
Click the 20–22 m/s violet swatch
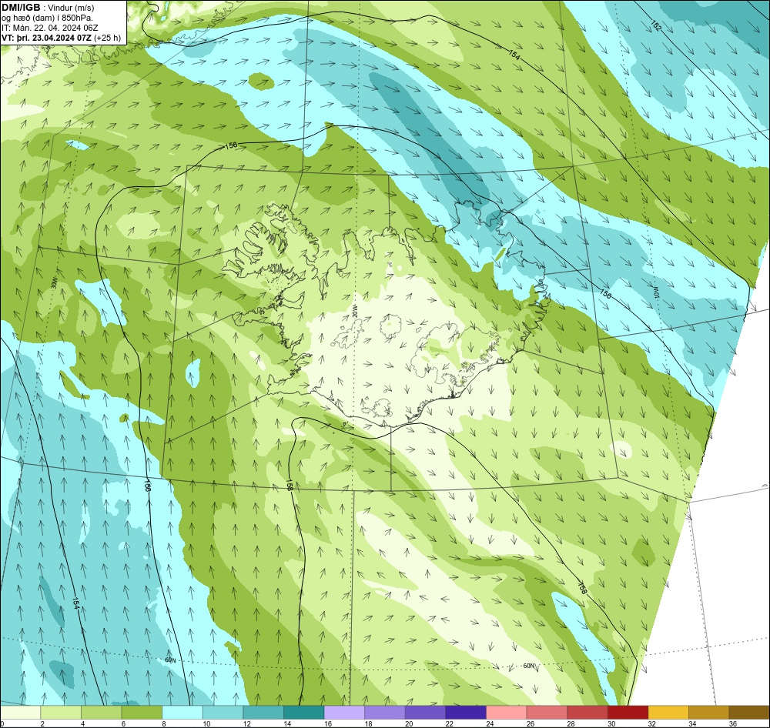[x=425, y=713]
